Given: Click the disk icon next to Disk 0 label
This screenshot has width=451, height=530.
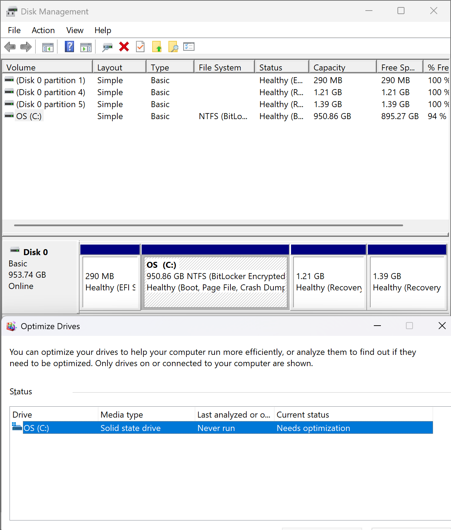Looking at the screenshot, I should 15,250.
